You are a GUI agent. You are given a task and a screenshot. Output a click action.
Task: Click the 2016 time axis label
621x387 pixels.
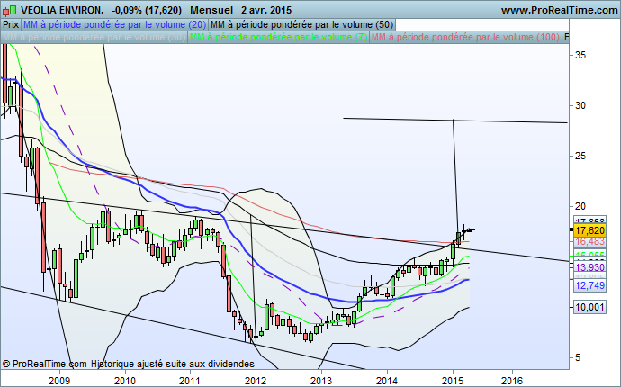(512, 381)
